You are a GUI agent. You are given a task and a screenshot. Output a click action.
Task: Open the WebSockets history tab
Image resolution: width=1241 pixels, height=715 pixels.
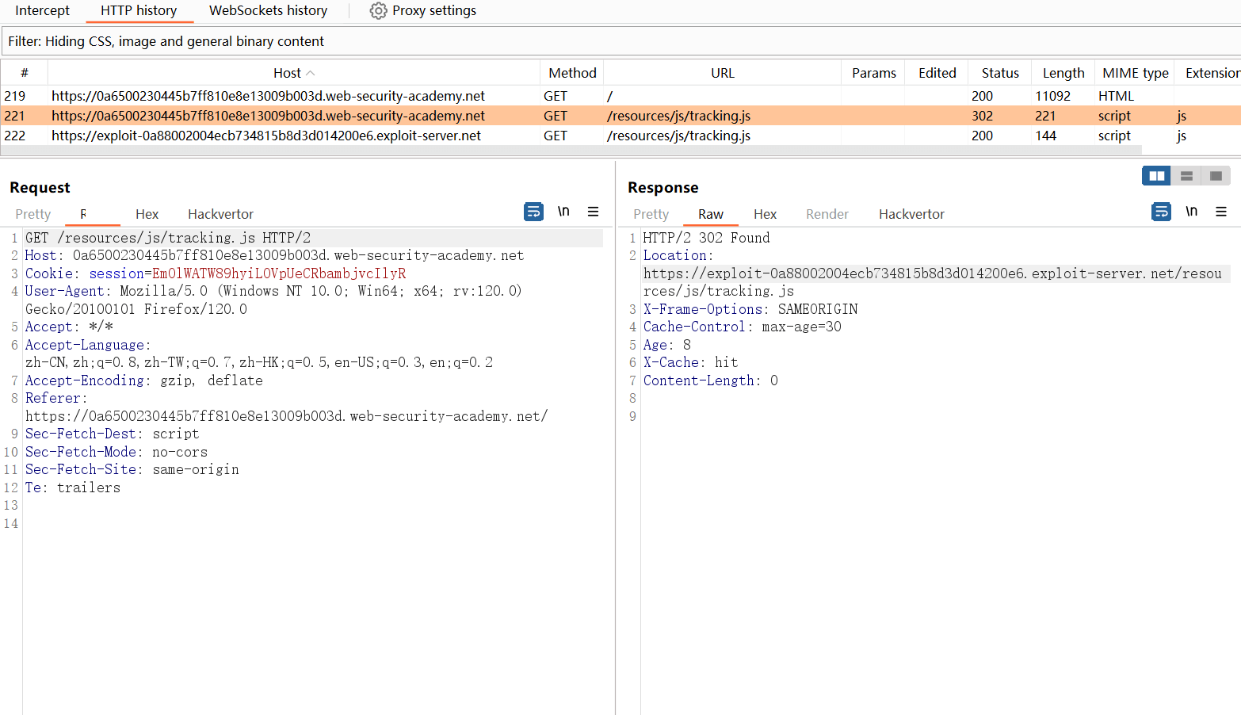tap(268, 11)
